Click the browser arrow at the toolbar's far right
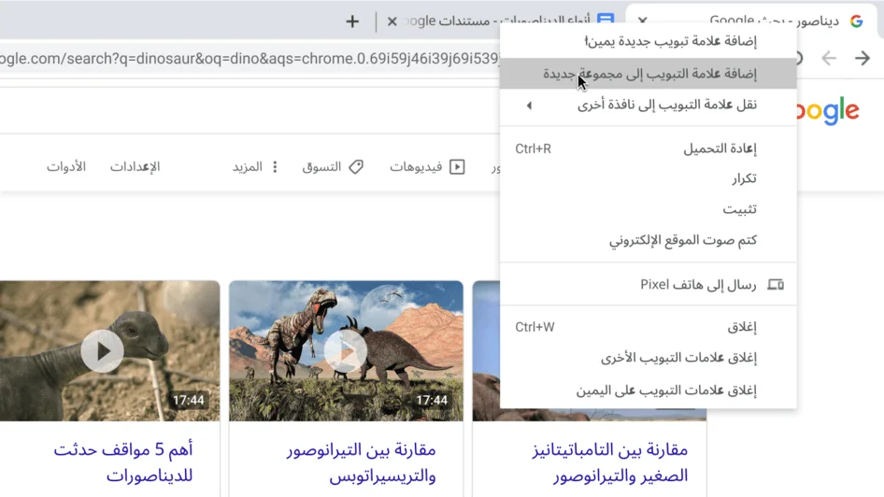 [863, 59]
